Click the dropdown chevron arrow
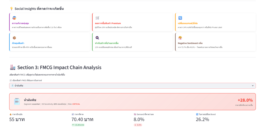Screen dimensions: 260x129 tap(252, 86)
